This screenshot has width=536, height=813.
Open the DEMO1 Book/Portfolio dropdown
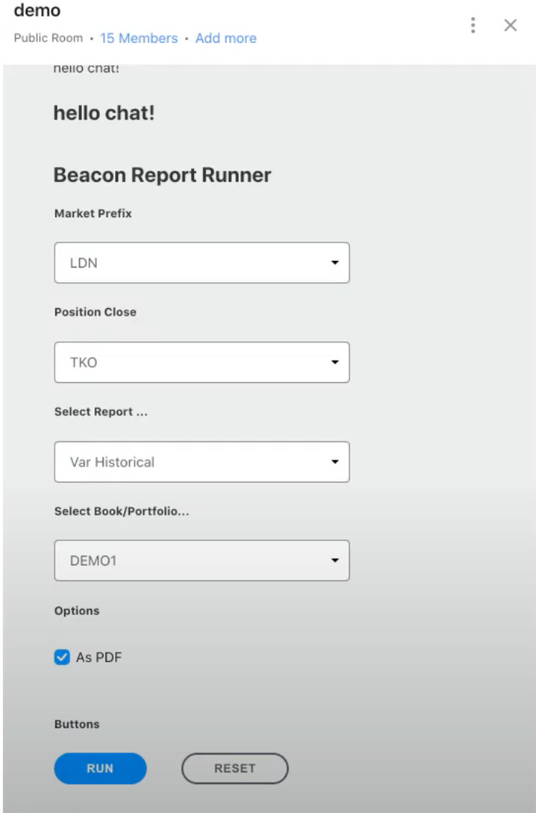202,560
